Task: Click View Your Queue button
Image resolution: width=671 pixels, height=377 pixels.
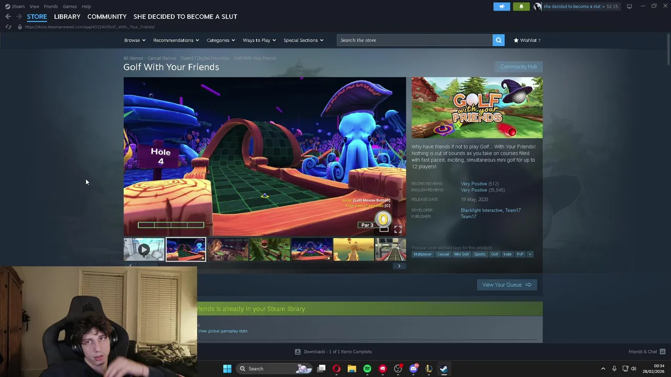Action: click(x=506, y=285)
